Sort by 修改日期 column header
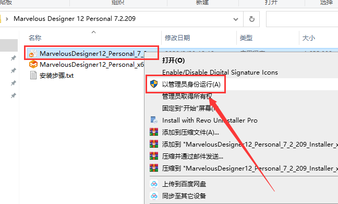This screenshot has width=338, height=204. click(177, 38)
